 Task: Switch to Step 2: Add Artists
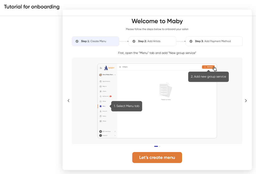coord(152,41)
